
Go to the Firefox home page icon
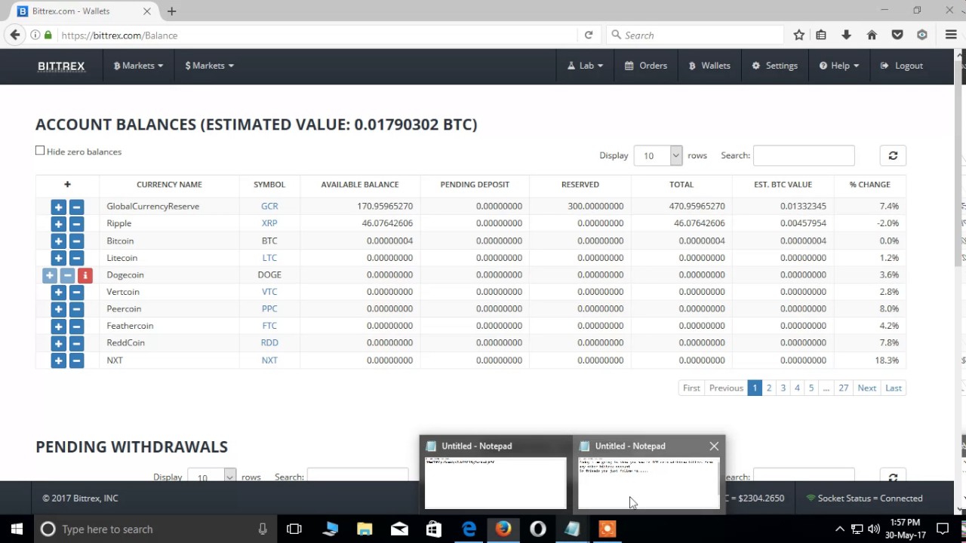[872, 35]
